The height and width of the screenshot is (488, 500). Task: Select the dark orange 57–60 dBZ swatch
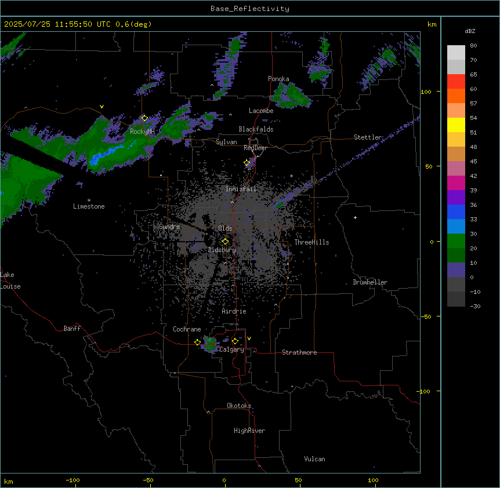pyautogui.click(x=456, y=96)
